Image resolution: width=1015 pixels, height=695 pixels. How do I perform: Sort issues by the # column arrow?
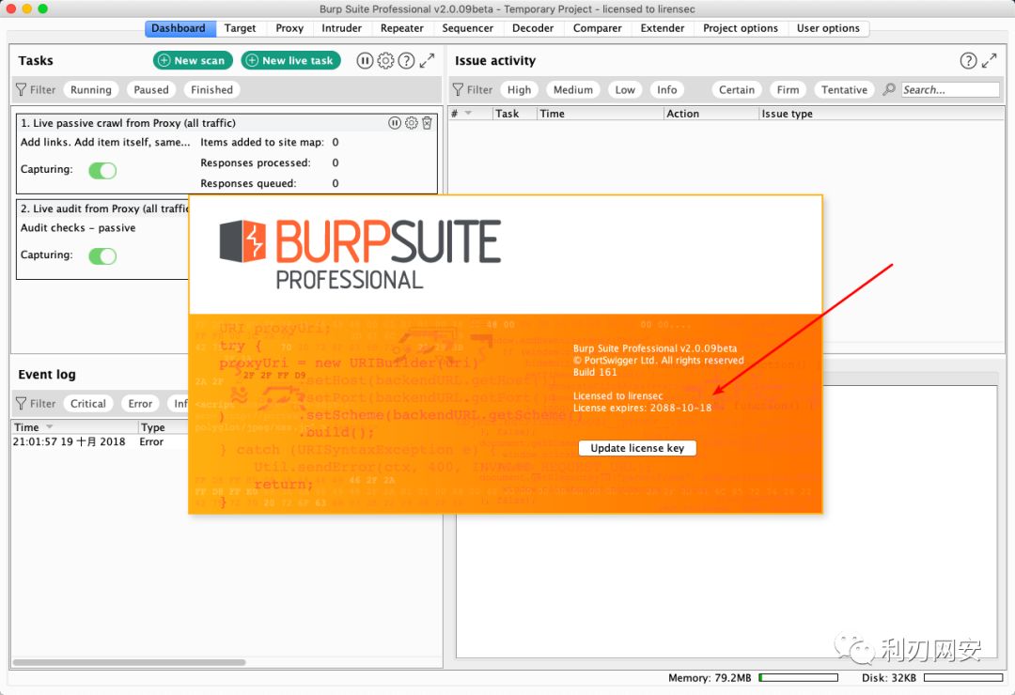coord(469,114)
